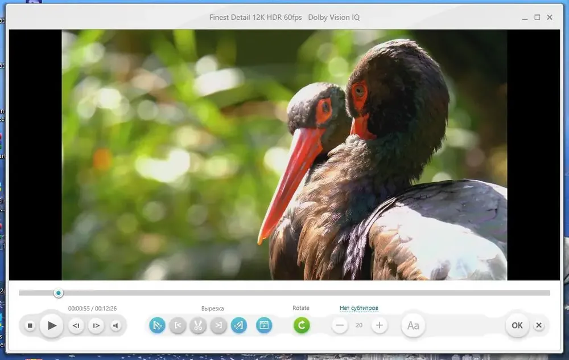Increase subtitle size with plus button
Screen dimensions: 569x360
(379, 325)
